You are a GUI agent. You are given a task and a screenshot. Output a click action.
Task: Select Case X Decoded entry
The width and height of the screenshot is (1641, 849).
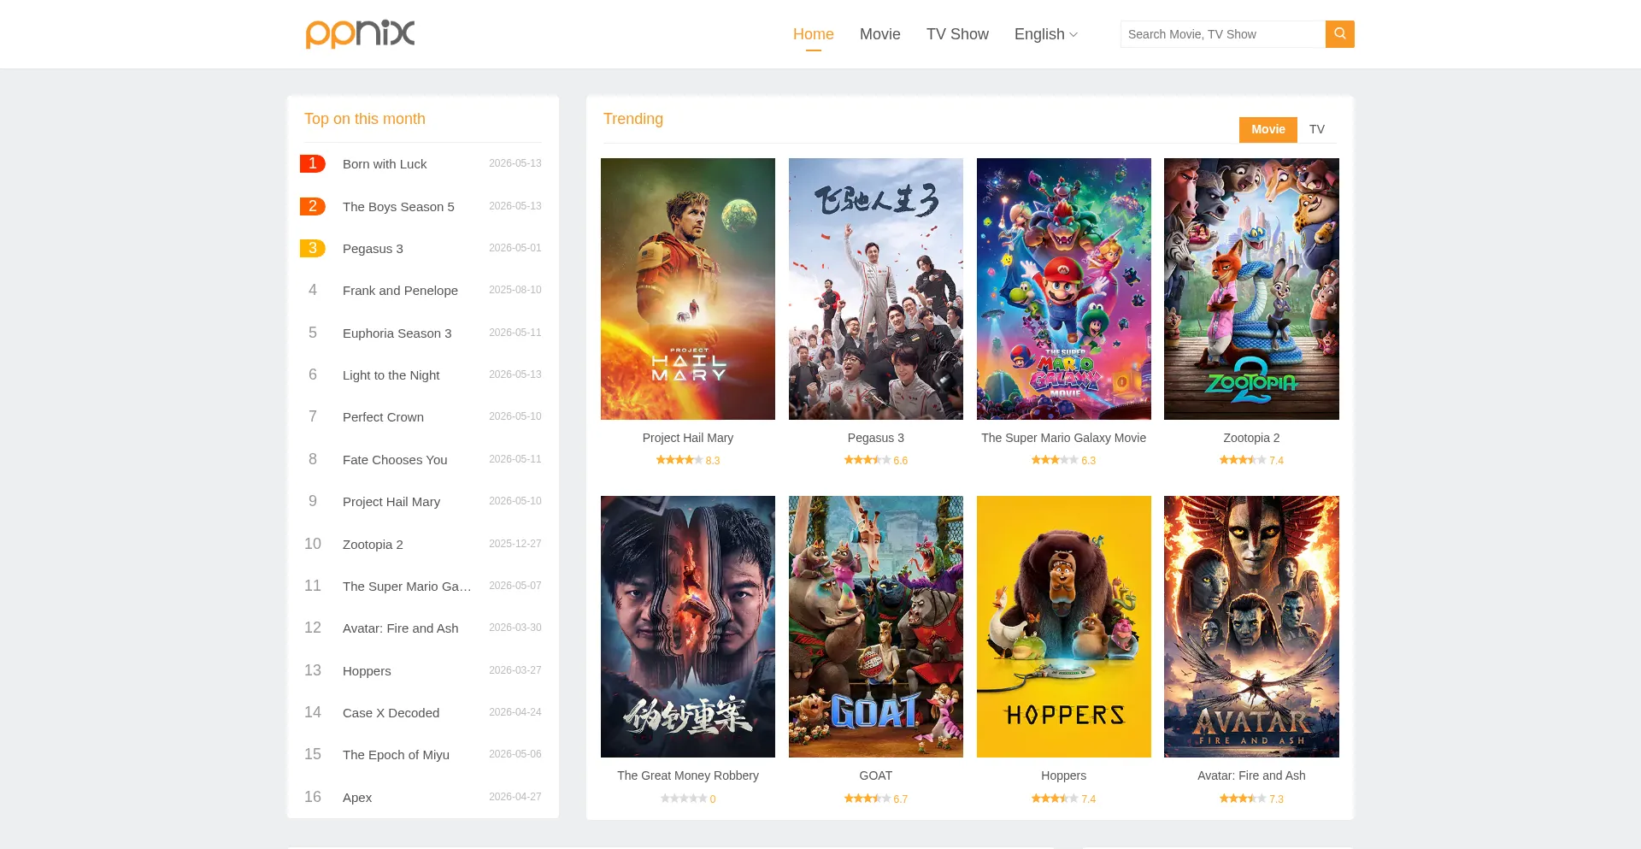click(391, 713)
